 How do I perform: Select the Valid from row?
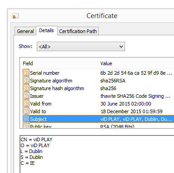tap(97, 104)
